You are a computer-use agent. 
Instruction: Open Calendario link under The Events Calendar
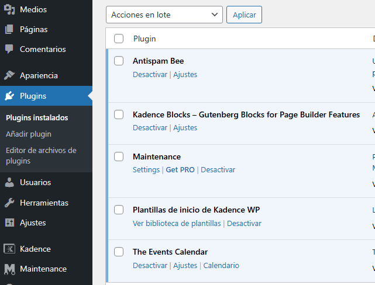[221, 266]
